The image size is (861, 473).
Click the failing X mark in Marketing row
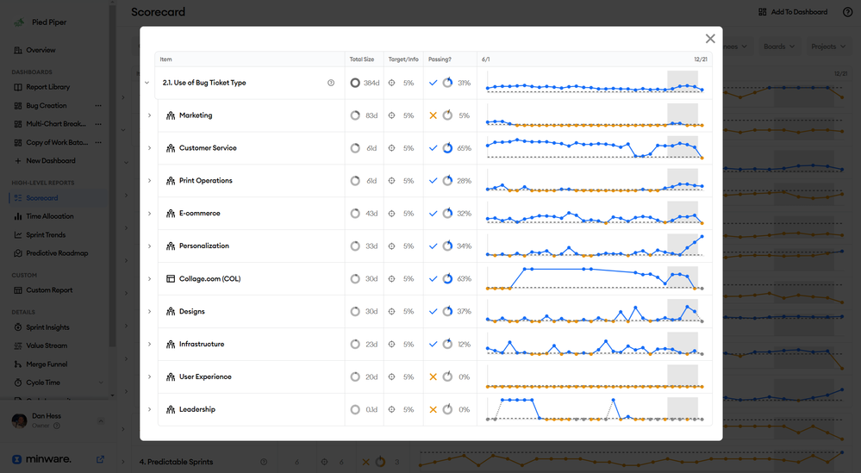click(x=434, y=115)
